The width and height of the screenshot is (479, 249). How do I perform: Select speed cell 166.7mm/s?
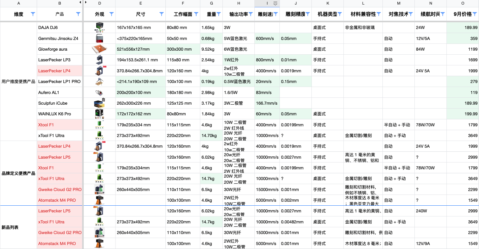tap(267, 103)
